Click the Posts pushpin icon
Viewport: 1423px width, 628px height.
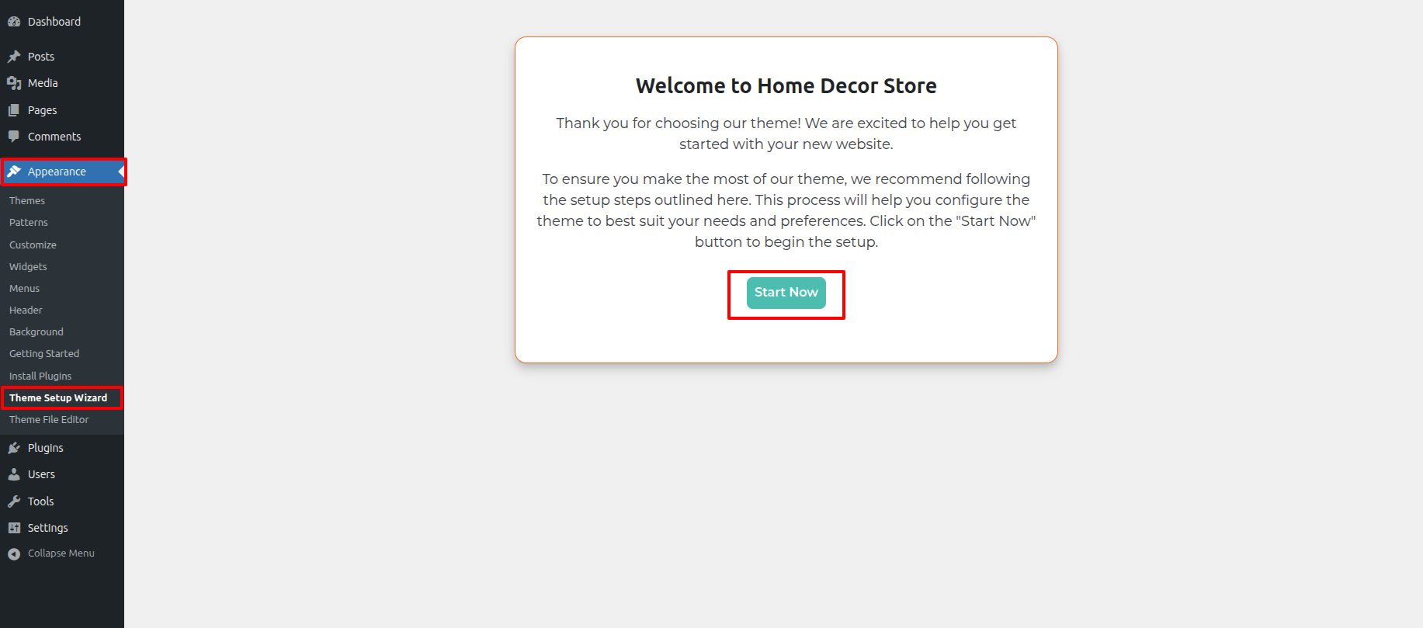pyautogui.click(x=14, y=57)
